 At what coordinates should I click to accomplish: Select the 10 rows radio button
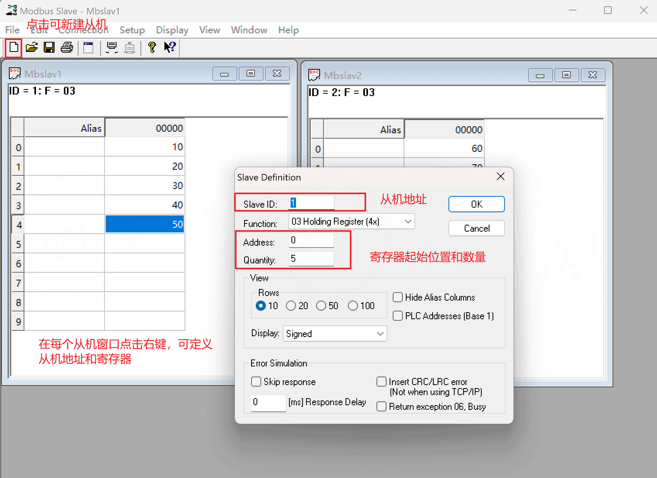(x=261, y=306)
